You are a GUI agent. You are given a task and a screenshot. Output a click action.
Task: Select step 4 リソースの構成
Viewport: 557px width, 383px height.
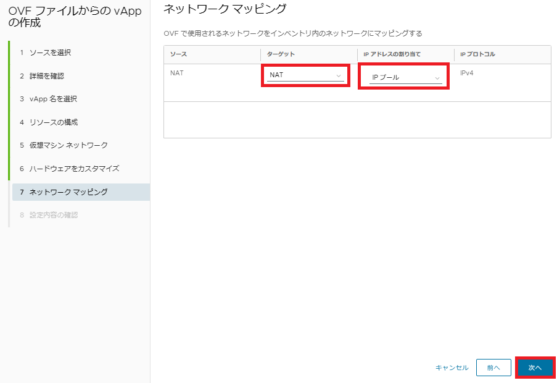54,122
